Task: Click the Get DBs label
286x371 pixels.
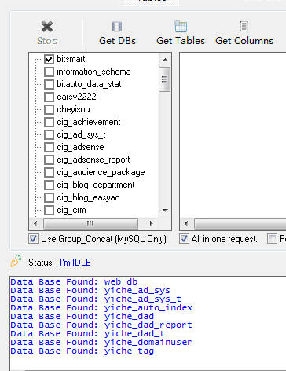Action: point(117,41)
